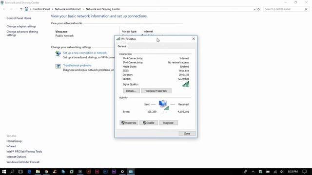
Task: Open Infrared under See also
Action: pos(11,146)
